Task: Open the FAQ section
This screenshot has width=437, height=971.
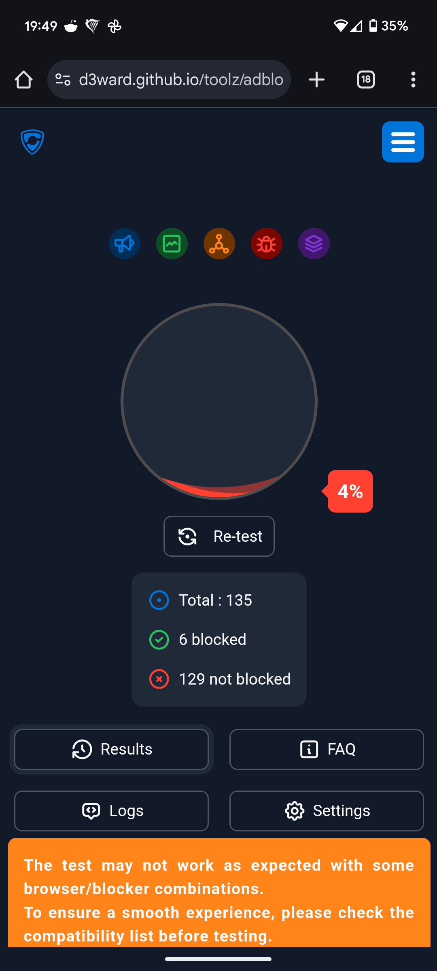Action: 327,749
